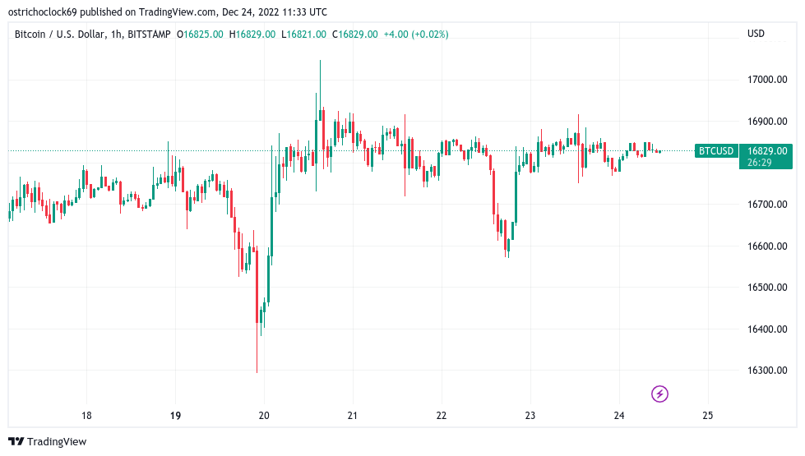Click the TradingView logo icon at the bottom
This screenshot has width=805, height=456.
pyautogui.click(x=17, y=442)
